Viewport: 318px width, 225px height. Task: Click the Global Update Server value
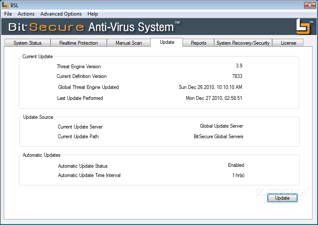[221, 126]
